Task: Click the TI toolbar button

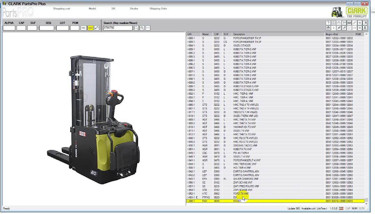Action: [x=360, y=28]
